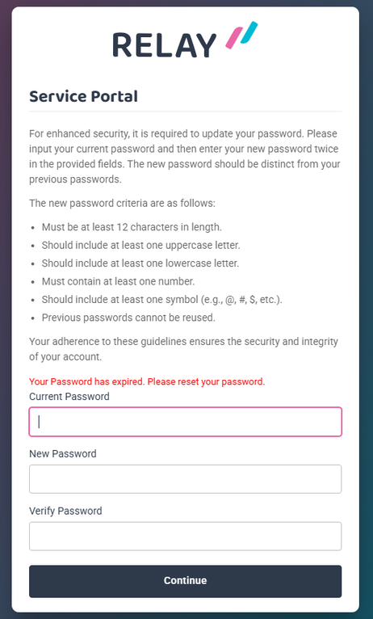Click the 'For enhanced security' intro paragraph

(185, 156)
